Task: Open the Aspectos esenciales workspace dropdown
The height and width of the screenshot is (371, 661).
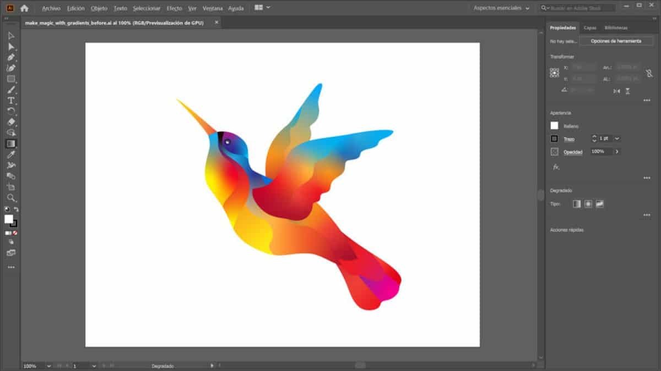Action: (x=501, y=8)
